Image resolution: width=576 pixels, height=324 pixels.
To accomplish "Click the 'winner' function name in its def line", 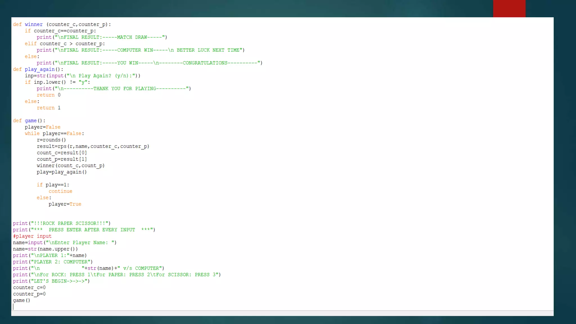I will 33,24.
